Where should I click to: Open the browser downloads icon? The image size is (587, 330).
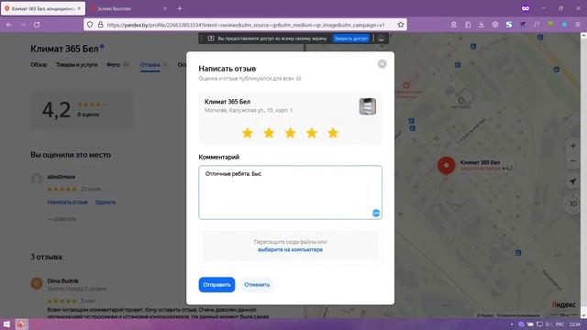pyautogui.click(x=482, y=25)
